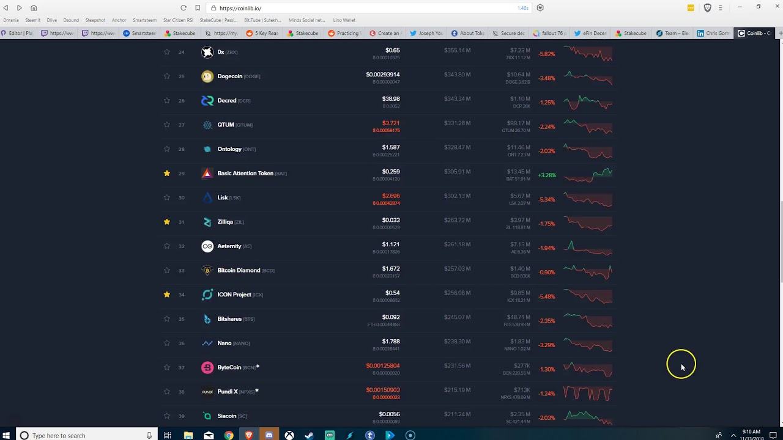Open the browser menu hamburger button

[x=721, y=8]
